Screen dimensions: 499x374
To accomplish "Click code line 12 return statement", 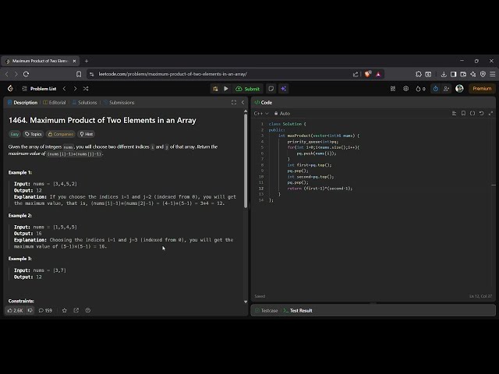I will pos(320,189).
